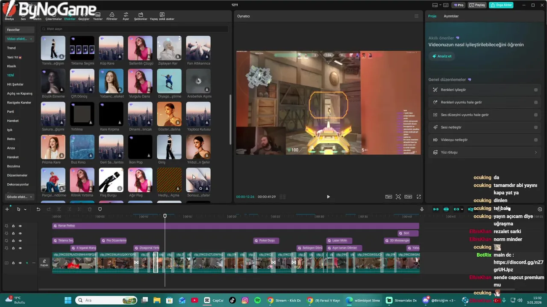Select the Retro effects category
The height and width of the screenshot is (307, 547).
(x=11, y=139)
